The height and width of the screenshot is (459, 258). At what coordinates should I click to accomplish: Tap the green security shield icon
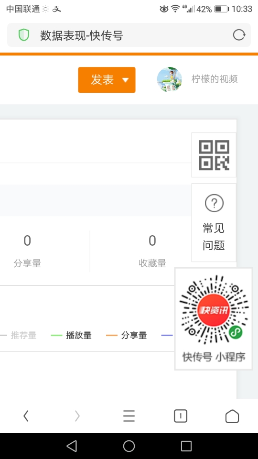tap(24, 35)
